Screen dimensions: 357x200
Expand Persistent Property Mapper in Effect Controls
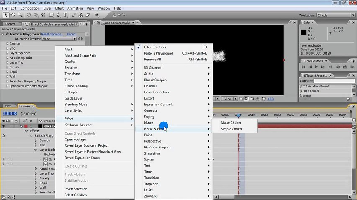pyautogui.click(x=7, y=81)
